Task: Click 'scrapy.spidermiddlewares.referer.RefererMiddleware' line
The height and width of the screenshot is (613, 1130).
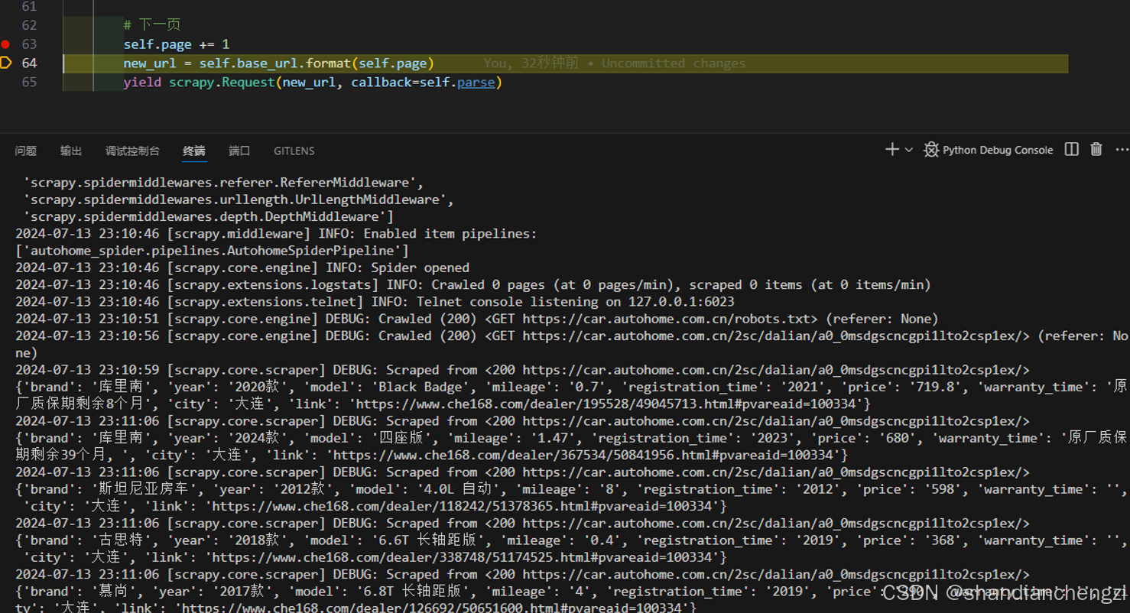Action: point(222,183)
